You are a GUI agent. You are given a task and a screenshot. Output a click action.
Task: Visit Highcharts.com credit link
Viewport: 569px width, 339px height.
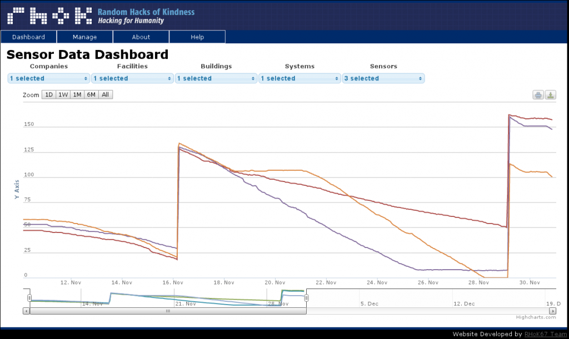(536, 317)
